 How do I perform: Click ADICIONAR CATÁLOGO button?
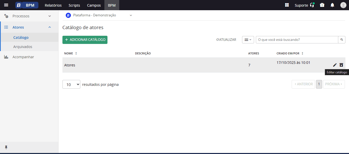coord(85,40)
